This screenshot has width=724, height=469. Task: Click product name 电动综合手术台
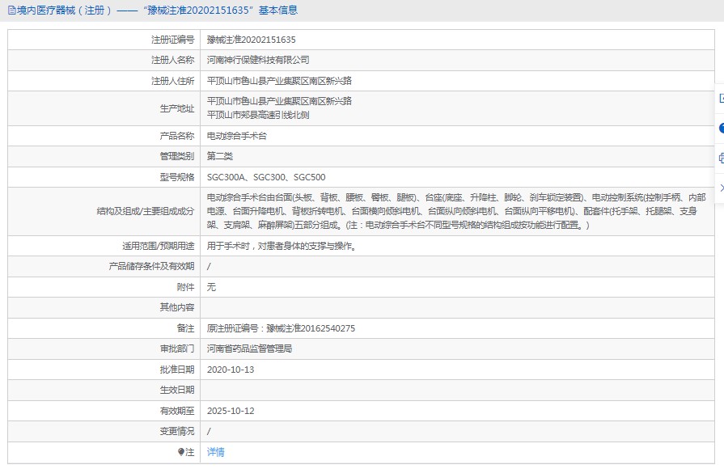(236, 136)
